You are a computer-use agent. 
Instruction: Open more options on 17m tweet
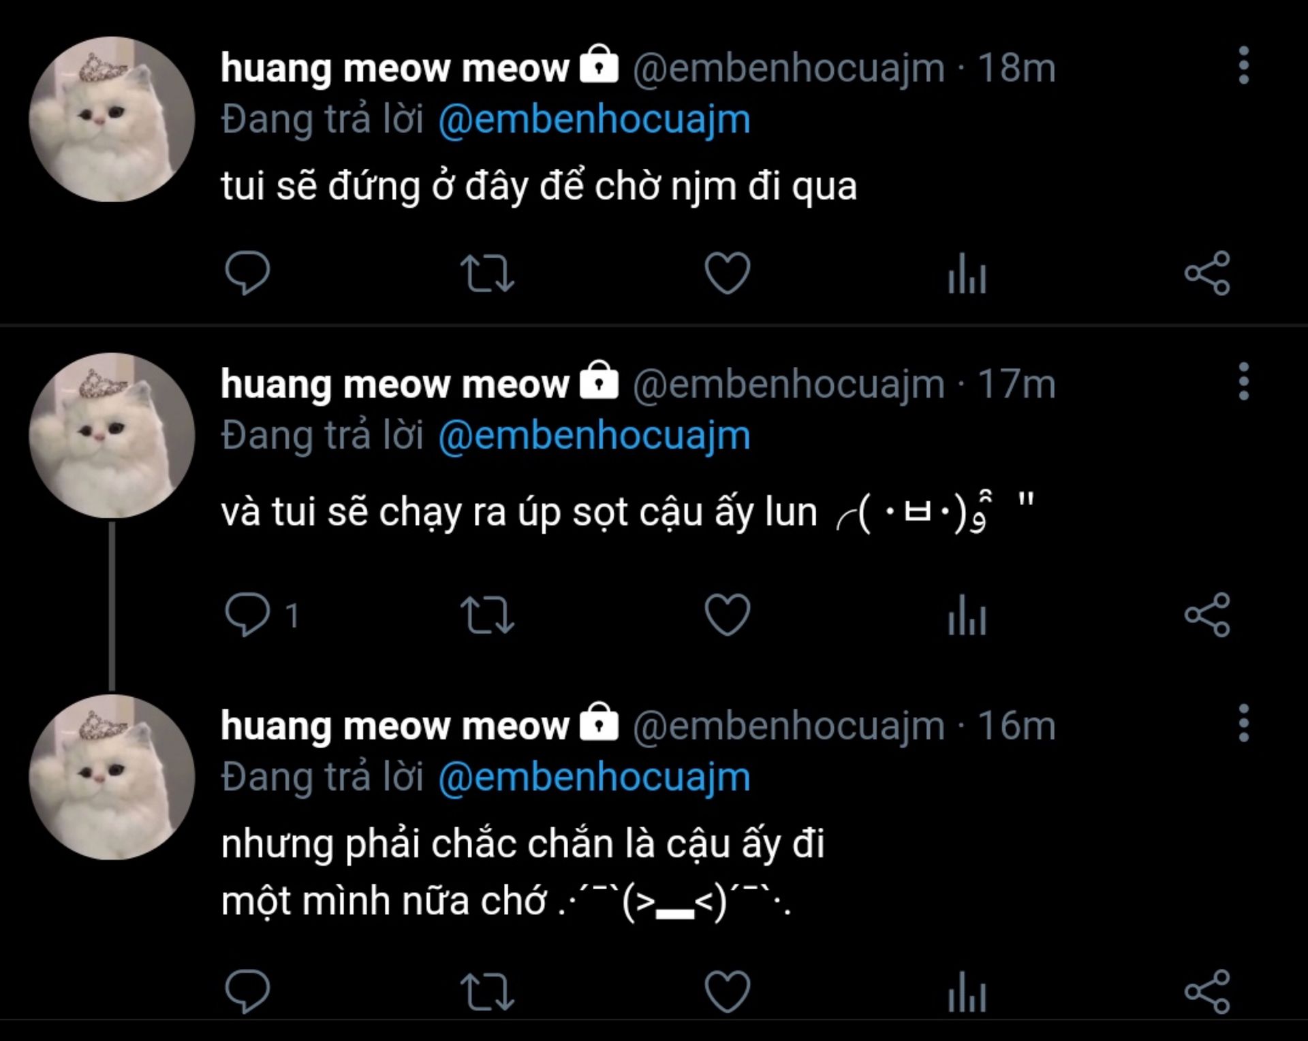pyautogui.click(x=1243, y=381)
